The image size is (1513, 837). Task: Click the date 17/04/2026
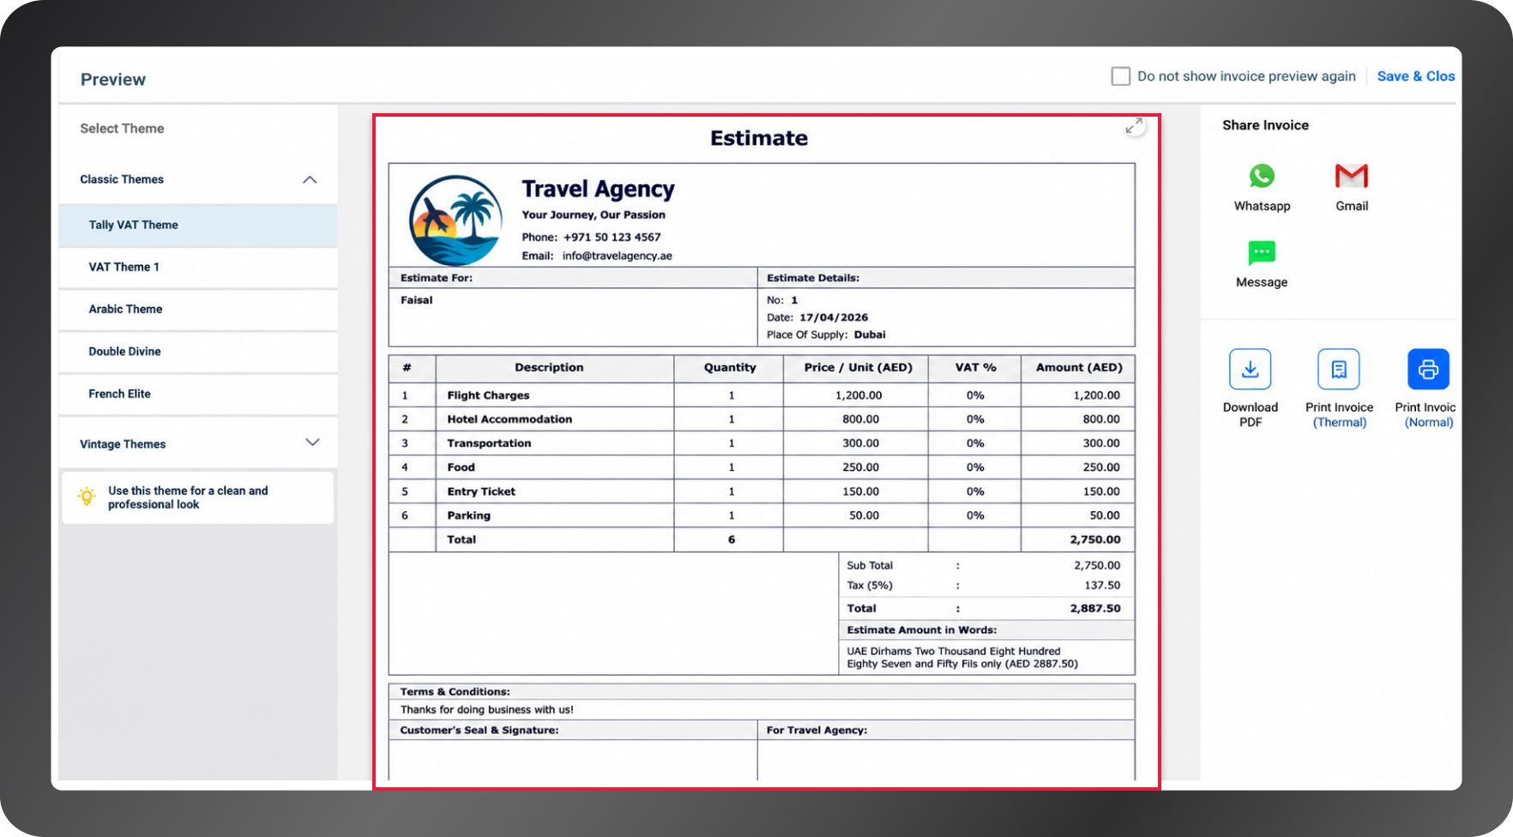(834, 317)
